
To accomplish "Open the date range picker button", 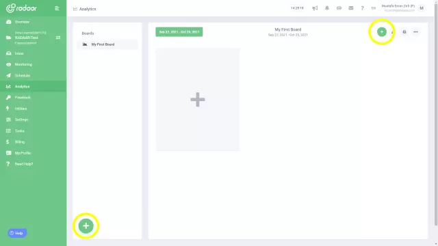I will [x=179, y=32].
